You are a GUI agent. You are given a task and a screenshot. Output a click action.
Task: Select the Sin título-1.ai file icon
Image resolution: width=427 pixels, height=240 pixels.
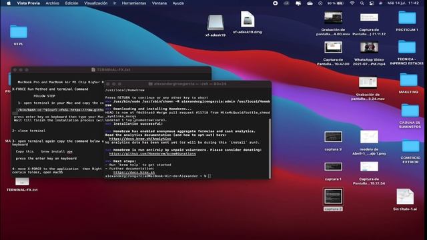point(405,197)
